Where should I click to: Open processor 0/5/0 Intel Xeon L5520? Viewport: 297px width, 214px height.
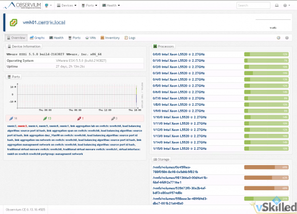(179, 86)
